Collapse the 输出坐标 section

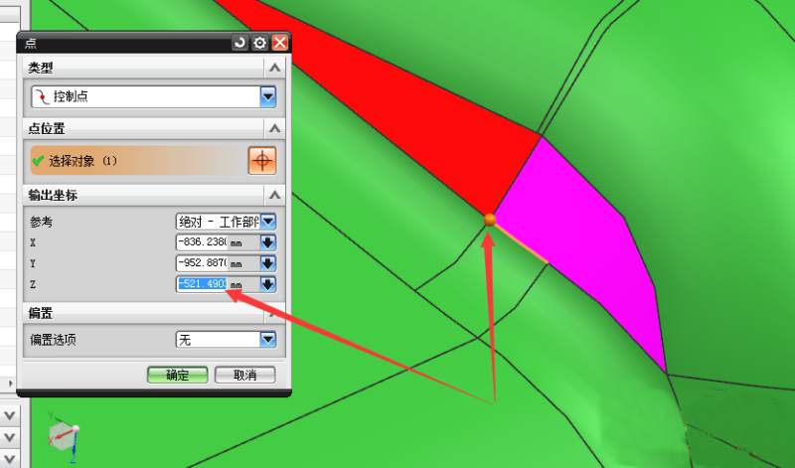(x=273, y=195)
